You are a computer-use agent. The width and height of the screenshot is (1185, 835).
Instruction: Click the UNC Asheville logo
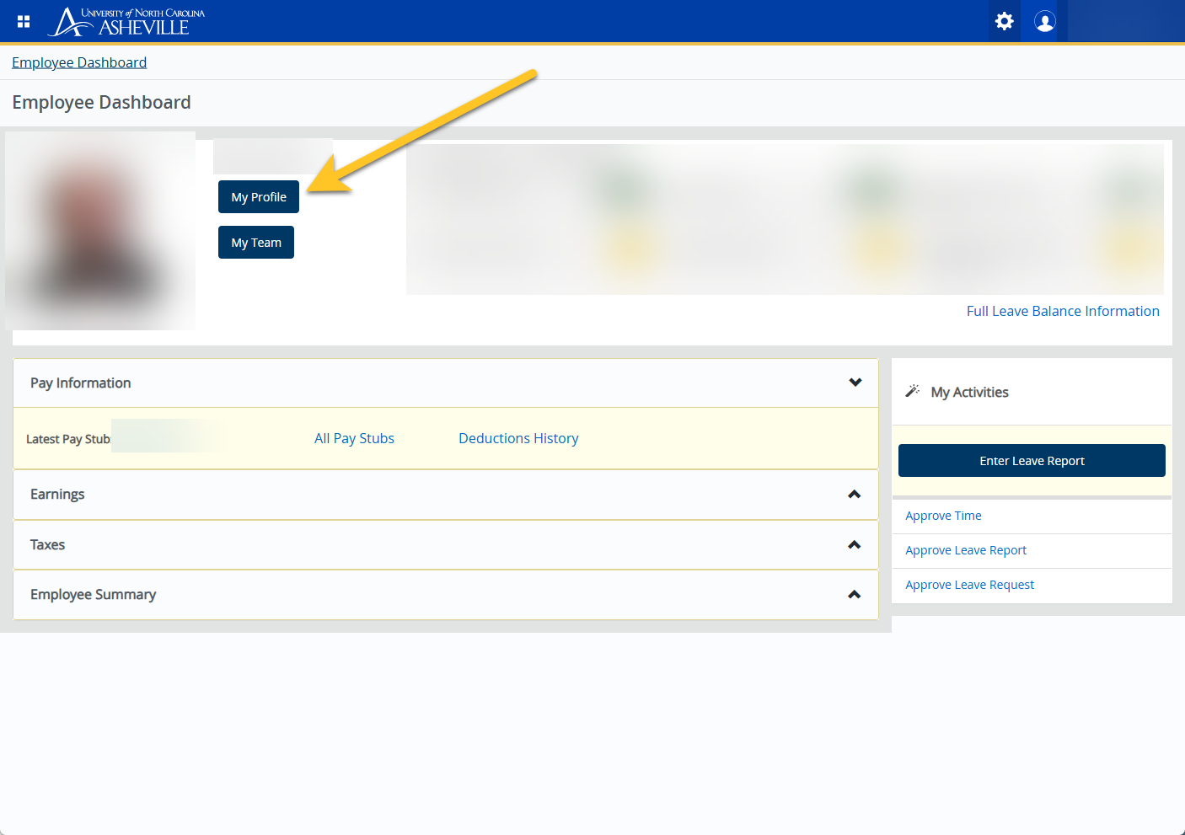(x=128, y=22)
